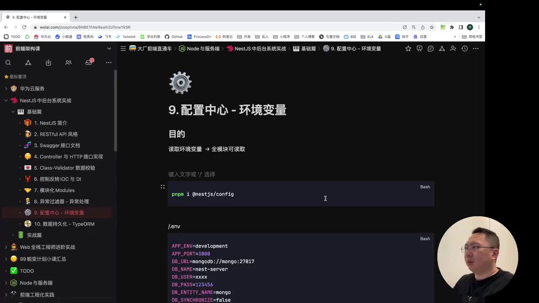Click the 目的 heading
The image size is (539, 303).
click(x=176, y=134)
